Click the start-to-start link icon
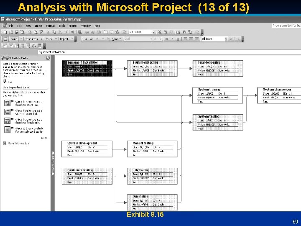This screenshot has height=226, width=301. [x=7, y=112]
